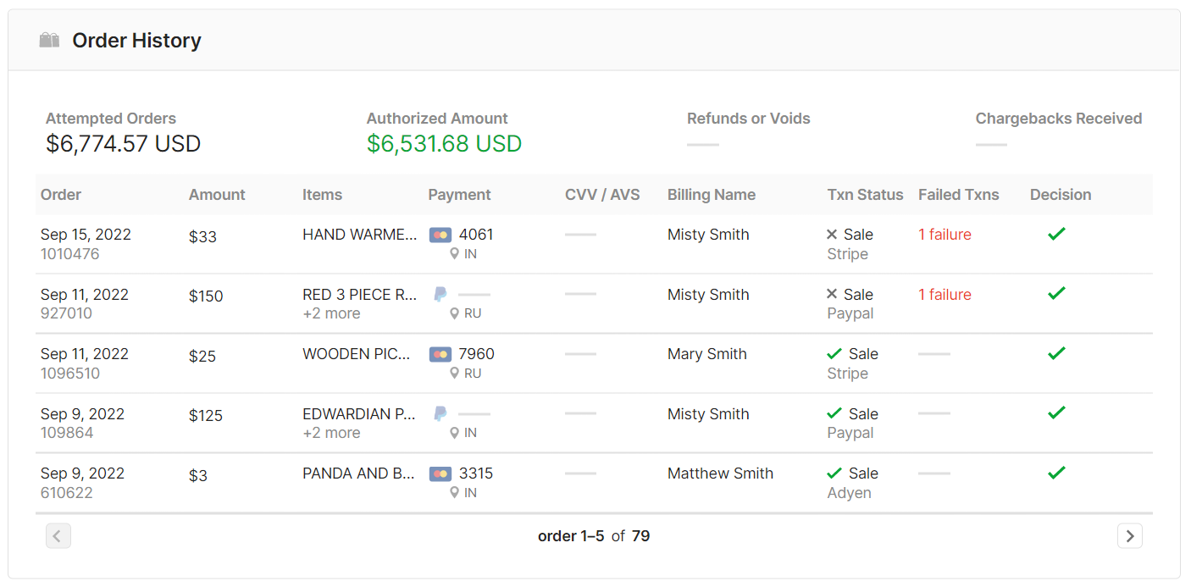Click the previous page arrow button
The image size is (1191, 587).
[58, 536]
